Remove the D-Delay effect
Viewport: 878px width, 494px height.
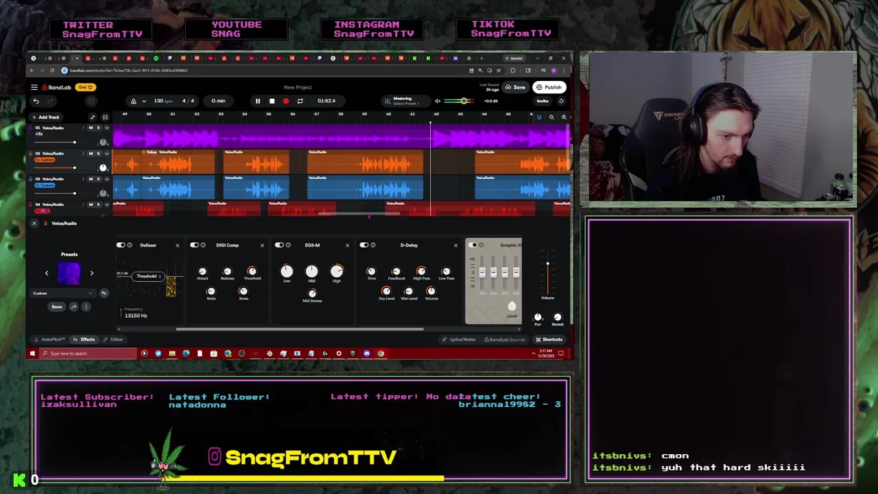tap(455, 245)
